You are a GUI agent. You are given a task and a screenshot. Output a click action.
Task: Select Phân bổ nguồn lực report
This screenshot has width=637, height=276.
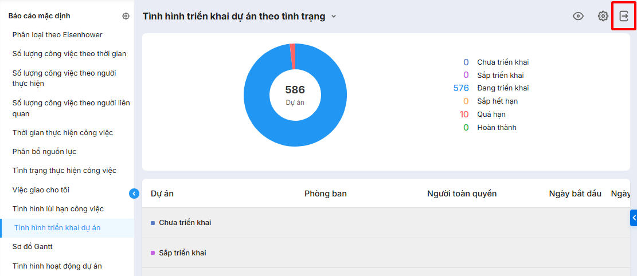(44, 152)
